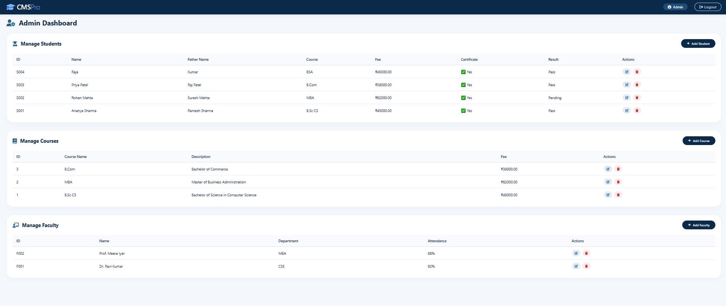Viewport: 726px width, 306px height.
Task: Toggle Rohan Mehta's certificate checkmark
Action: point(463,98)
